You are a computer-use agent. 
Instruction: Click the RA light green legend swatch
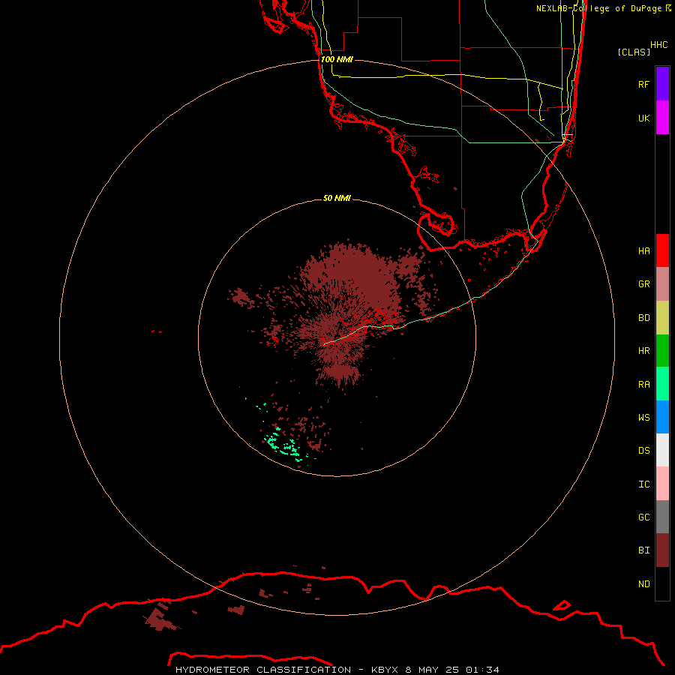[x=662, y=384]
